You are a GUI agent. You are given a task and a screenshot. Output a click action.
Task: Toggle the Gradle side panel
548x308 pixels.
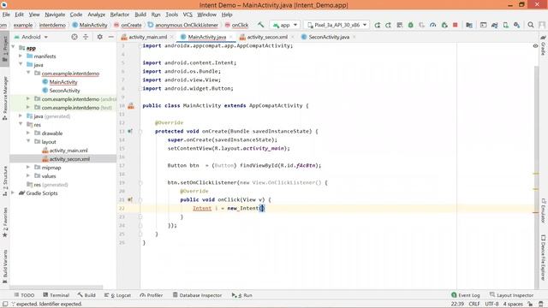[543, 44]
